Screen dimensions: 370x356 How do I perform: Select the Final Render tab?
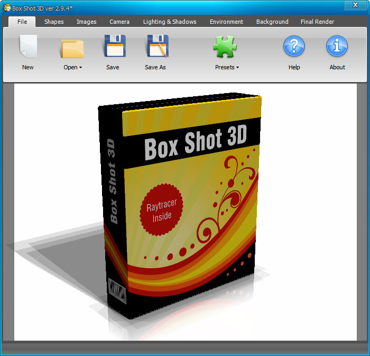pos(317,22)
